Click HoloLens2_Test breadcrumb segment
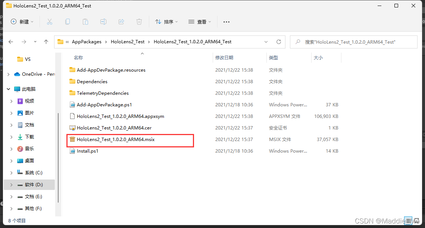The width and height of the screenshot is (425, 228). pyautogui.click(x=128, y=42)
